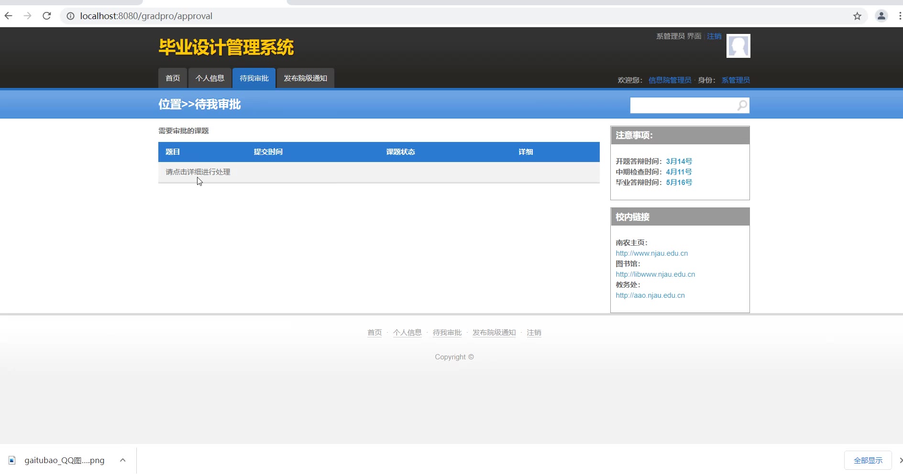Expand options for gaitubao_QQ download
Screen dimensions: 903x476
coord(123,460)
